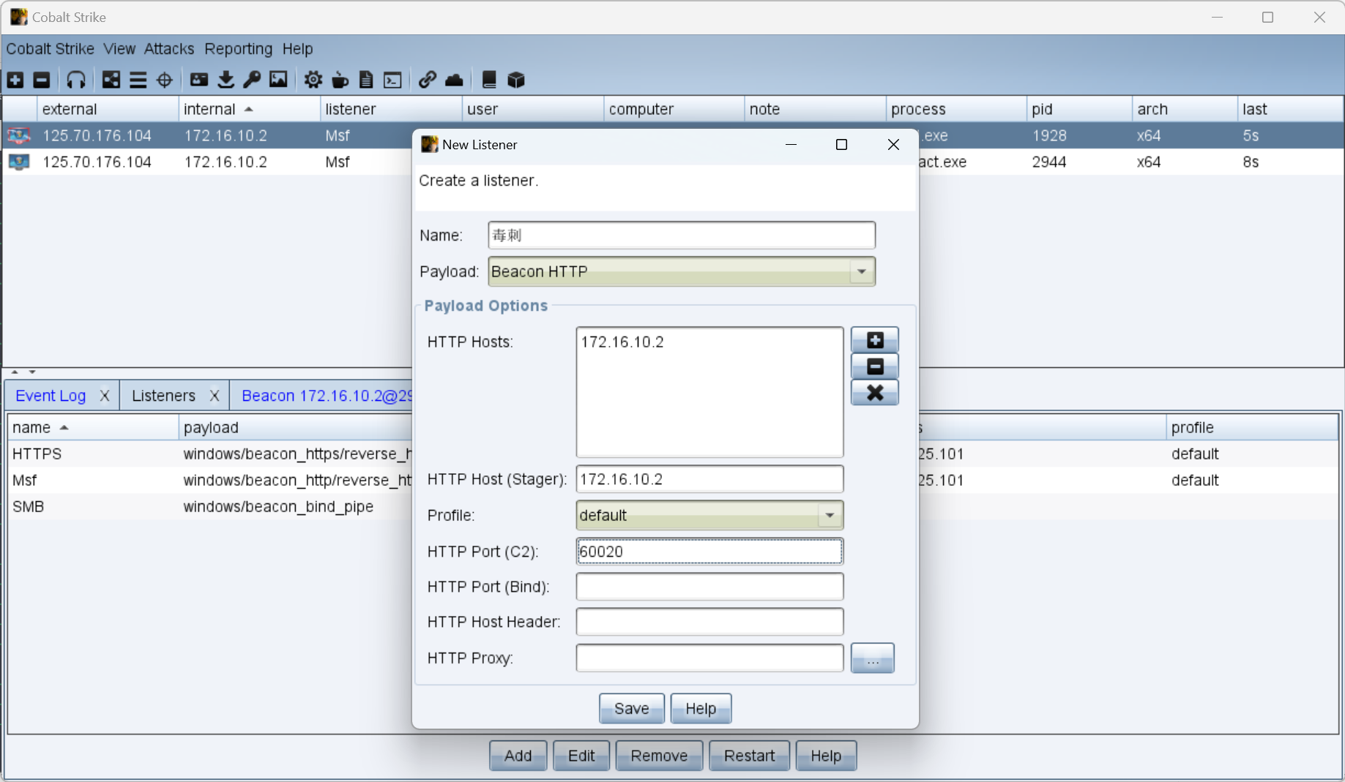Click the terminal scripted web delivery icon

(393, 80)
